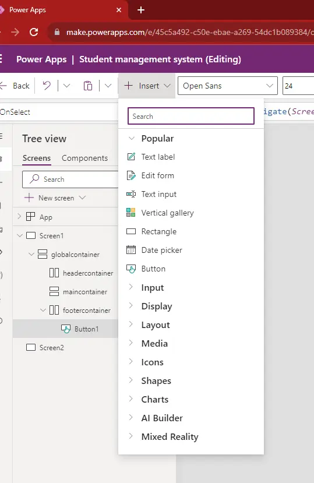Switch to the Screens tab
This screenshot has height=483, width=314.
(37, 158)
